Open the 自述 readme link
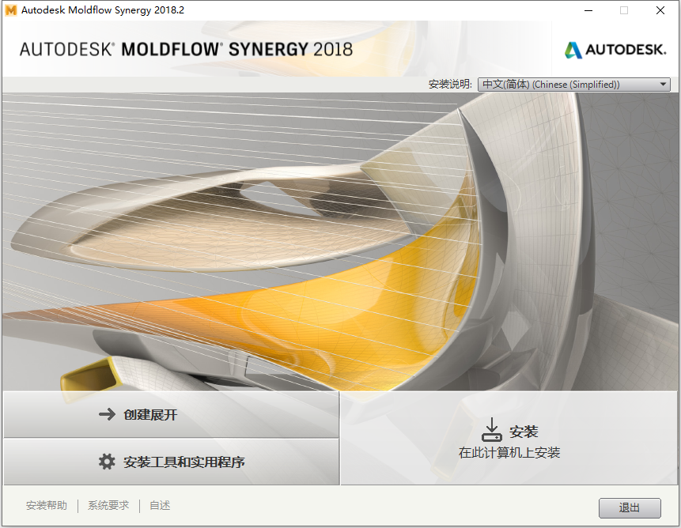The height and width of the screenshot is (528, 681). click(x=160, y=505)
